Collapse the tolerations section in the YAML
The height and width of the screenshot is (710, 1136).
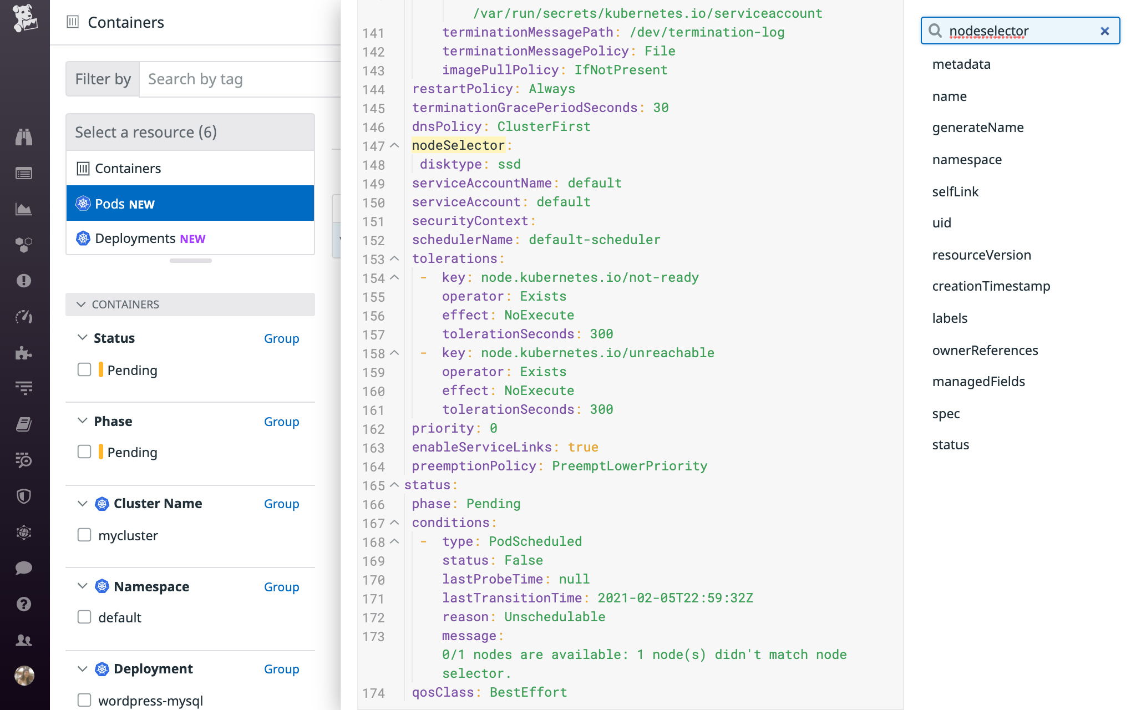[394, 259]
